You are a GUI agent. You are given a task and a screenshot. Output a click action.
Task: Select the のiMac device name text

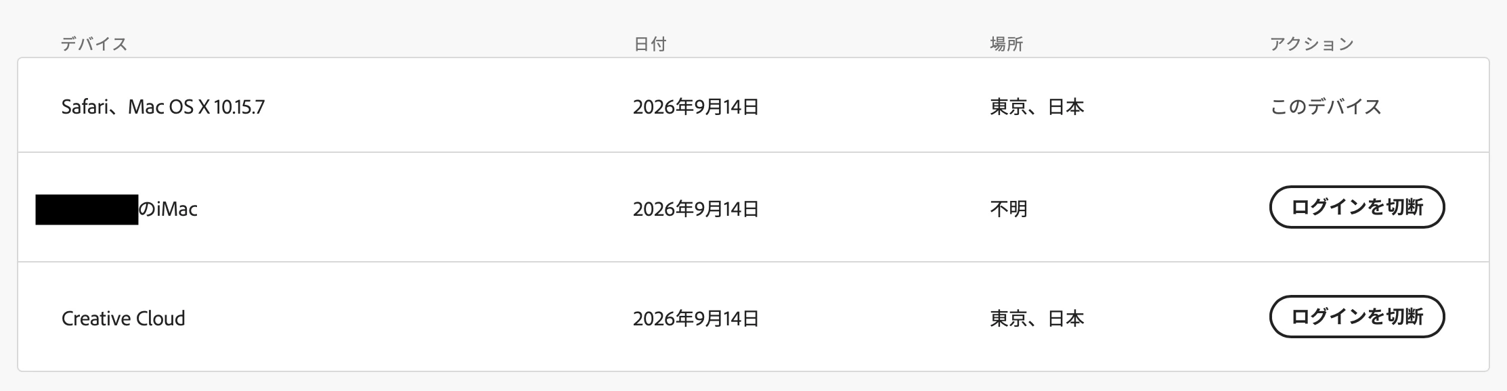click(x=168, y=209)
